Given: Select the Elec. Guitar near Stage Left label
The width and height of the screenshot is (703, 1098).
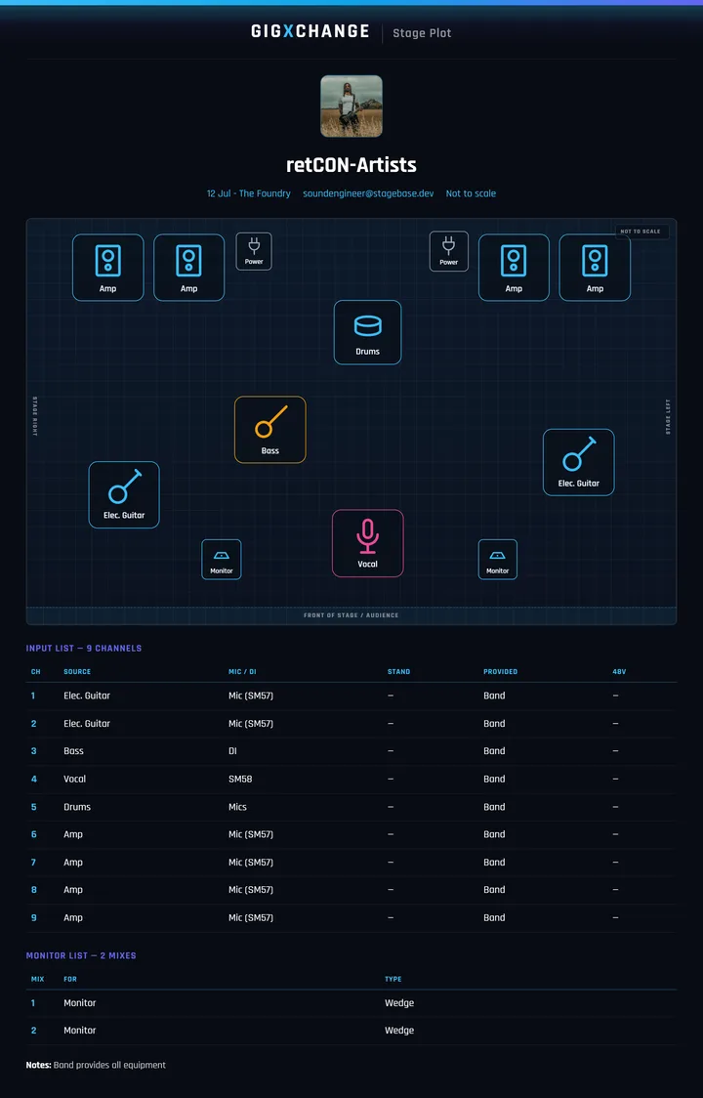Looking at the screenshot, I should 578,463.
